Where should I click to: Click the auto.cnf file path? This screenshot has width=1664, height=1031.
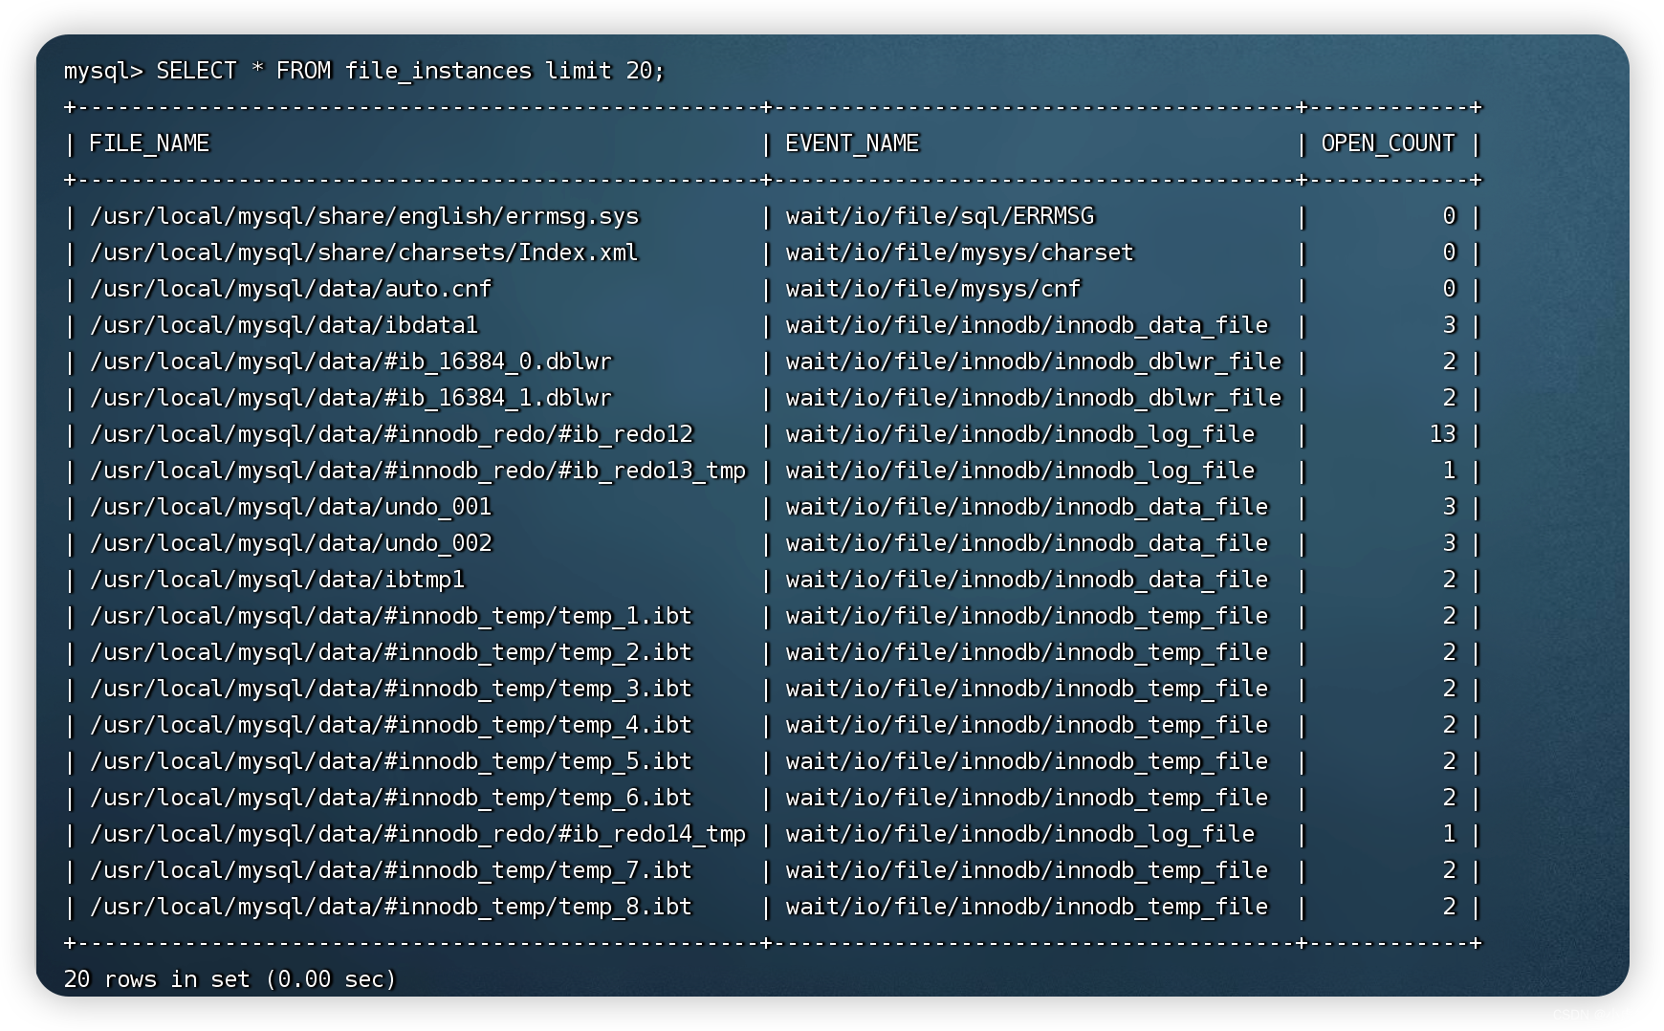[291, 289]
